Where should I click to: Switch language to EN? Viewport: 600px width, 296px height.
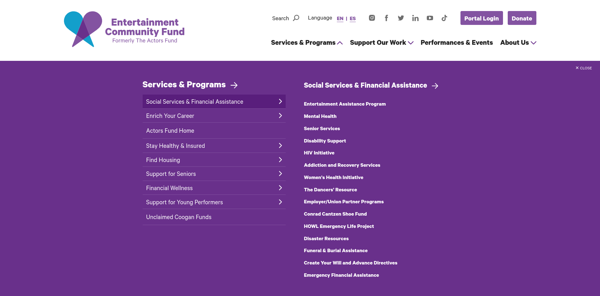tap(340, 19)
